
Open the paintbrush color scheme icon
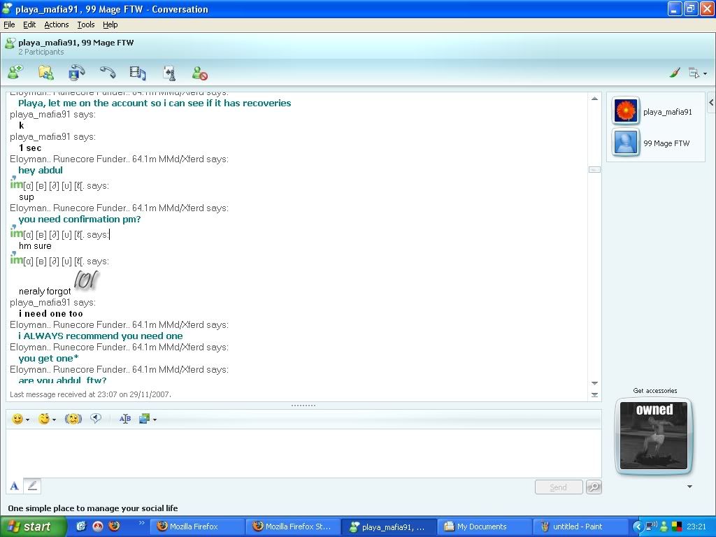pos(675,73)
